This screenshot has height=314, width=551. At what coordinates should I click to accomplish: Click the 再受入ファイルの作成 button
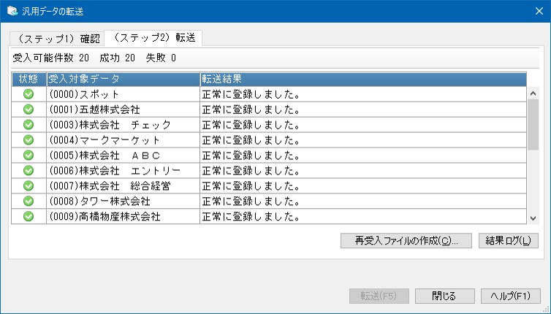click(x=406, y=242)
